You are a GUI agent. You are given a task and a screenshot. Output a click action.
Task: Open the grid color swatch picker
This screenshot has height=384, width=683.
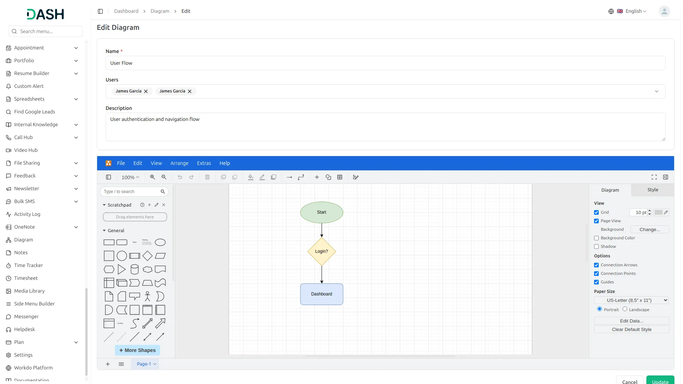coord(659,212)
